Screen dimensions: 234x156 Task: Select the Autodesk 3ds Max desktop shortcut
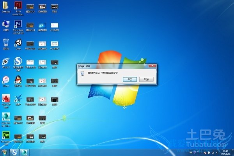point(6,116)
